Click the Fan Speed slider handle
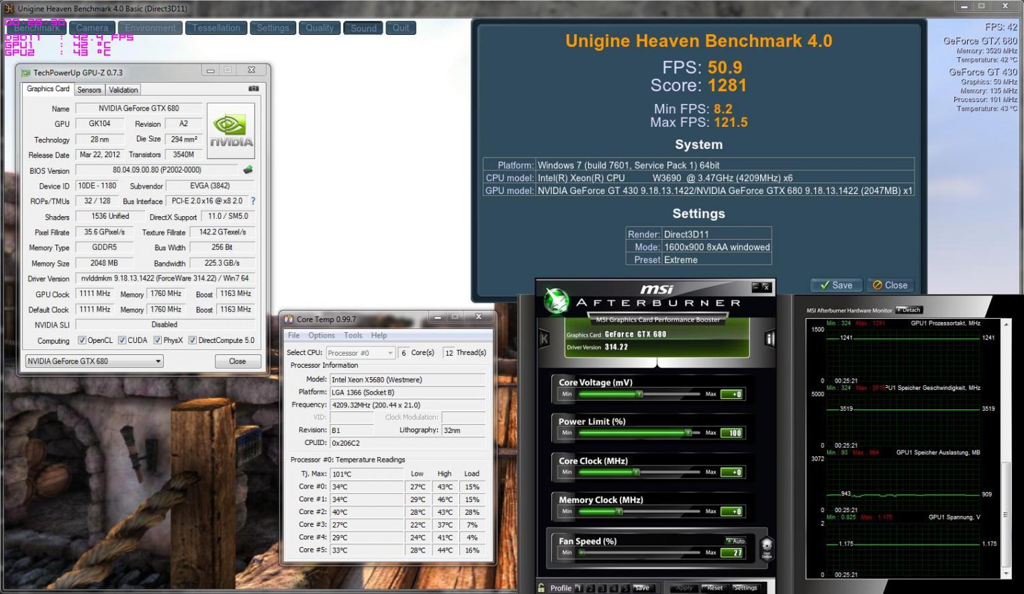Screen dimensions: 1024x594 coord(581,552)
